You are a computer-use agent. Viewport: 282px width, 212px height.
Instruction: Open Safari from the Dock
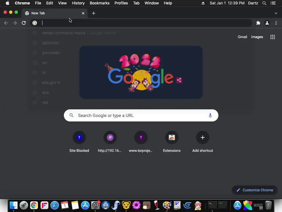click(x=55, y=205)
